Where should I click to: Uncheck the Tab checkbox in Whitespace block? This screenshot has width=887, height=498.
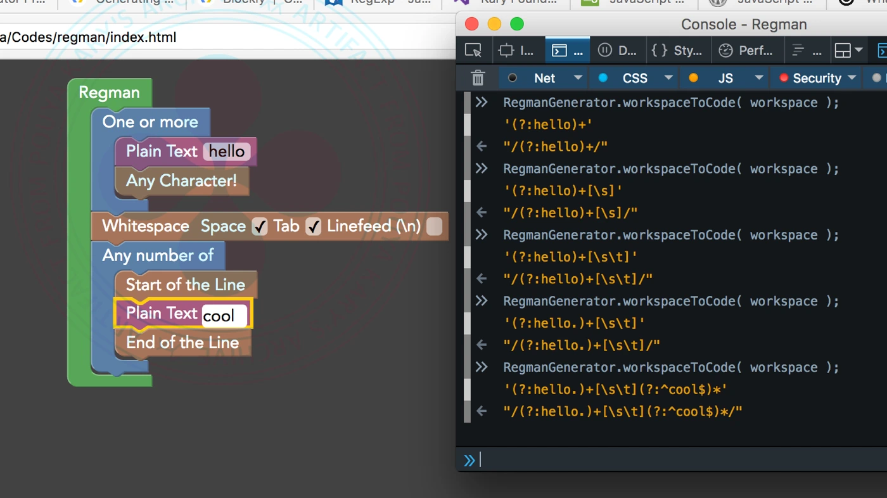tap(313, 227)
